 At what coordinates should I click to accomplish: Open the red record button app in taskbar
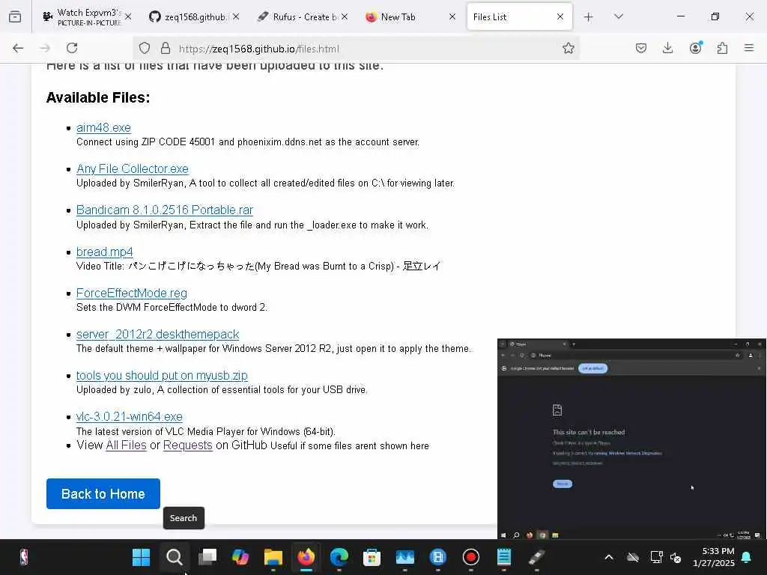click(470, 557)
